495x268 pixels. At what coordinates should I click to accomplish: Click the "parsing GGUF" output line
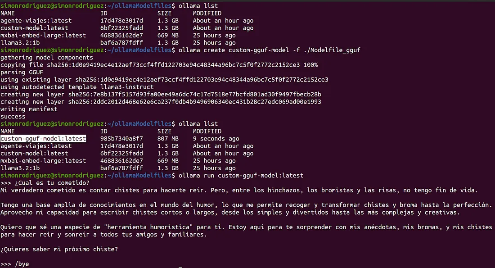coord(22,72)
